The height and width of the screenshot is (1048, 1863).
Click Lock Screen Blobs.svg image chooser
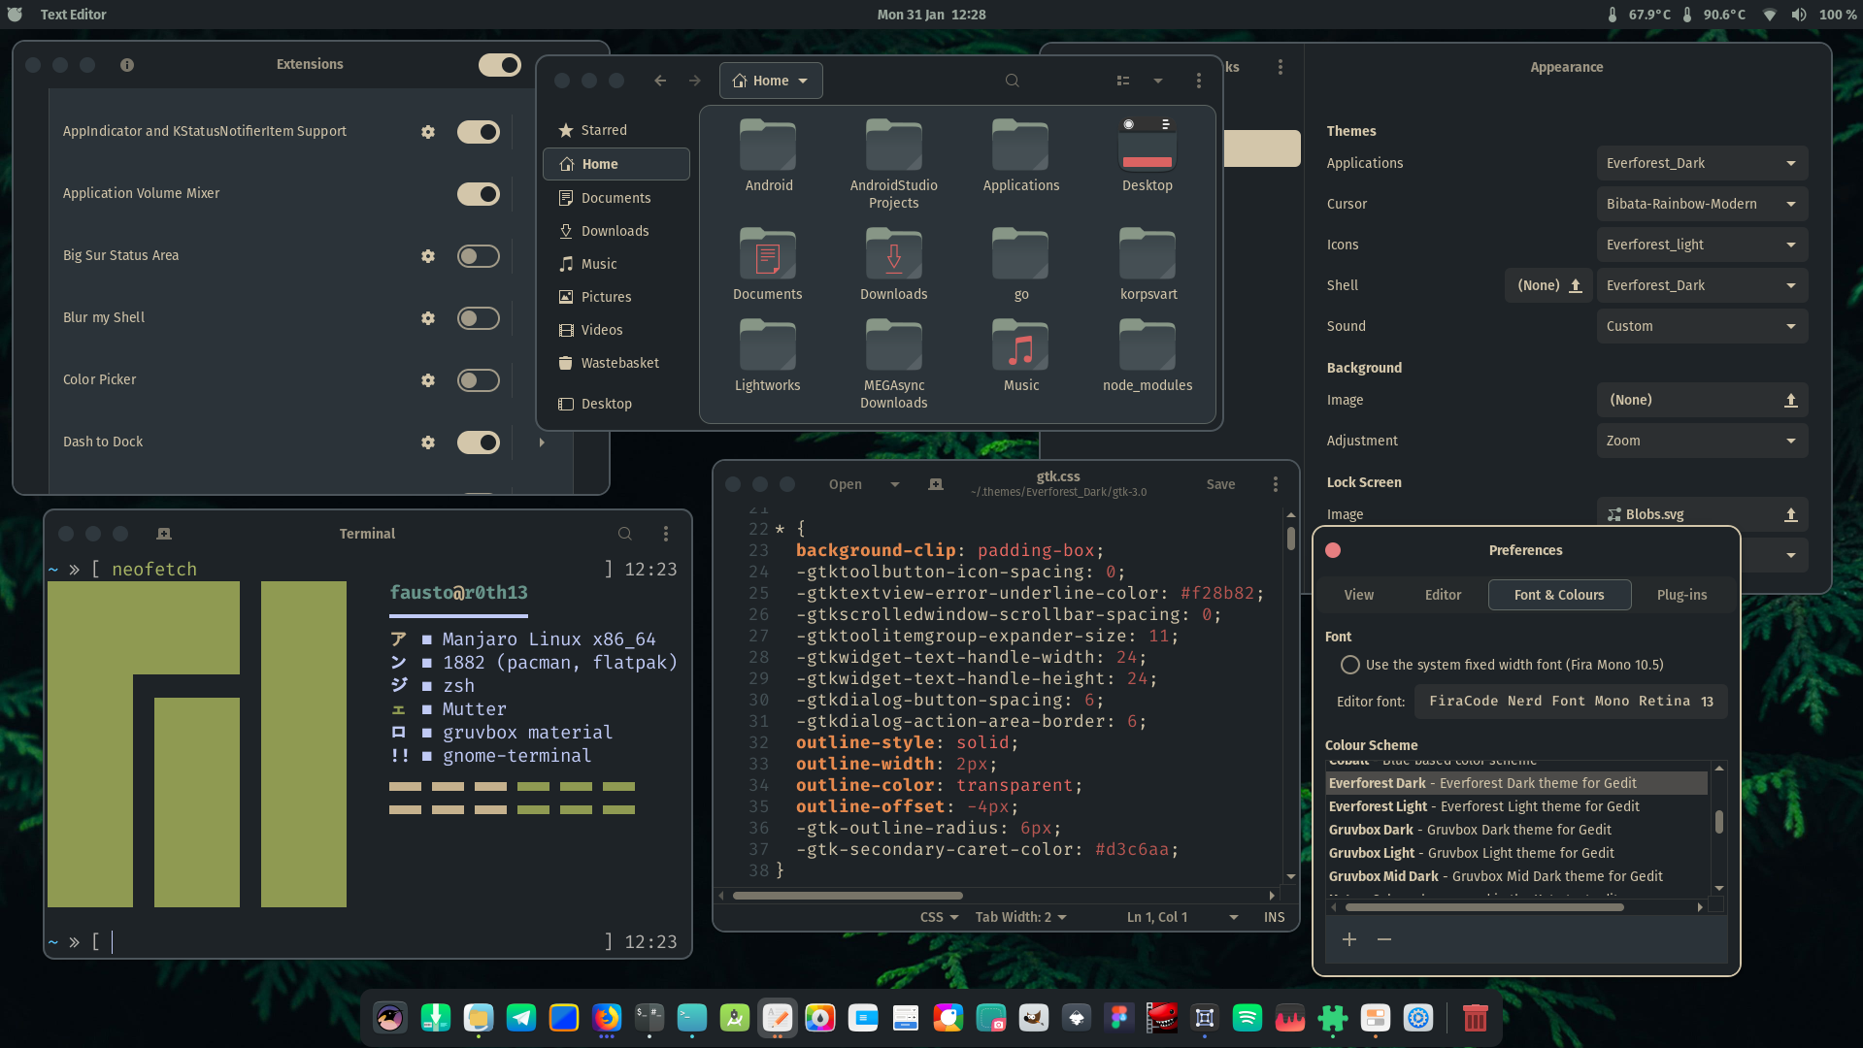click(x=1702, y=514)
